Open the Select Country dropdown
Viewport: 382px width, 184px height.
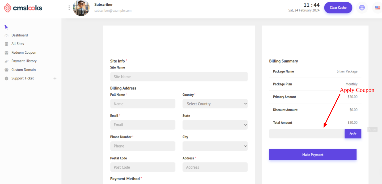click(215, 104)
